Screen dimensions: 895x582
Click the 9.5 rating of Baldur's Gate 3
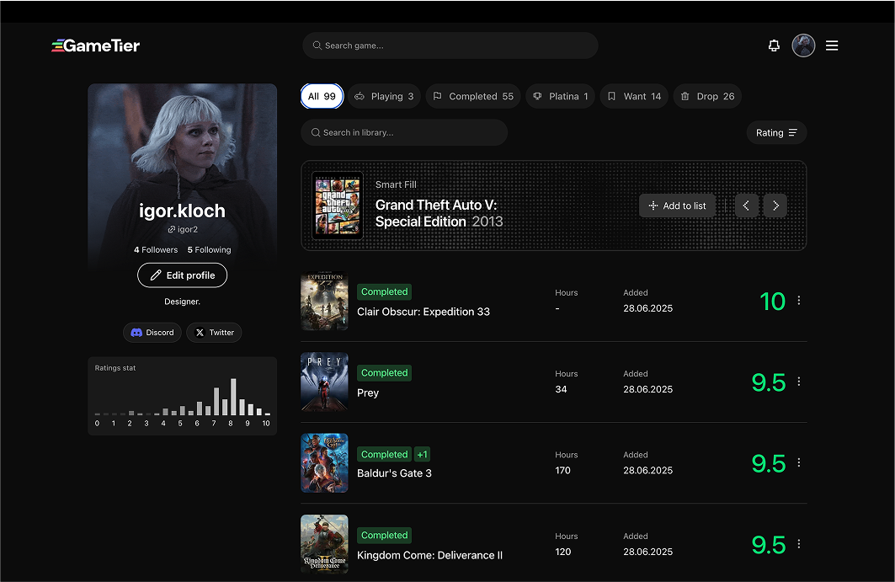click(x=768, y=464)
